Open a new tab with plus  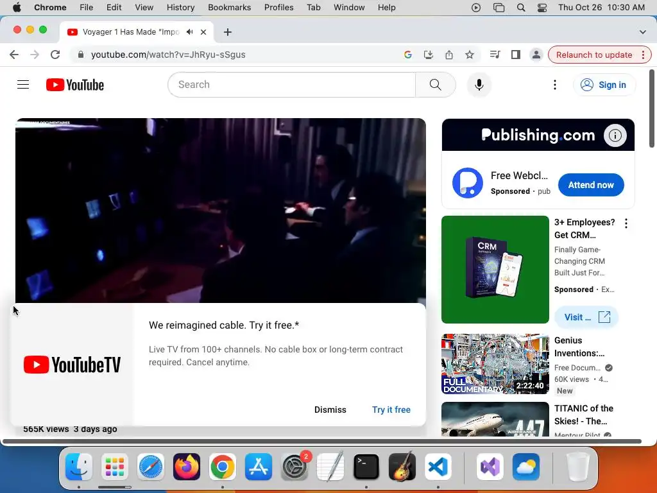[x=228, y=32]
